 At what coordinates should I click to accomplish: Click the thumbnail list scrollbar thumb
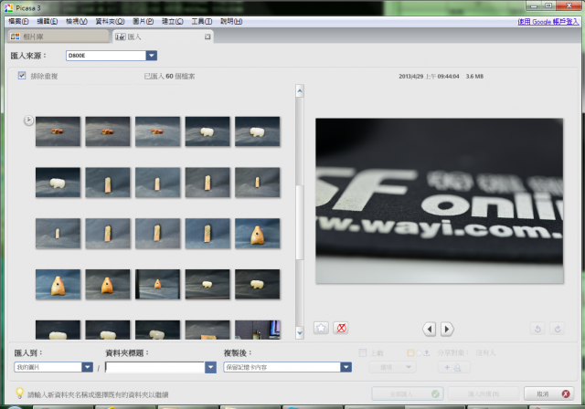300,222
